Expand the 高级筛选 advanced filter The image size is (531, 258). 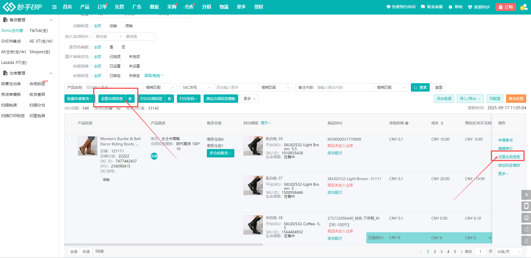point(154,76)
